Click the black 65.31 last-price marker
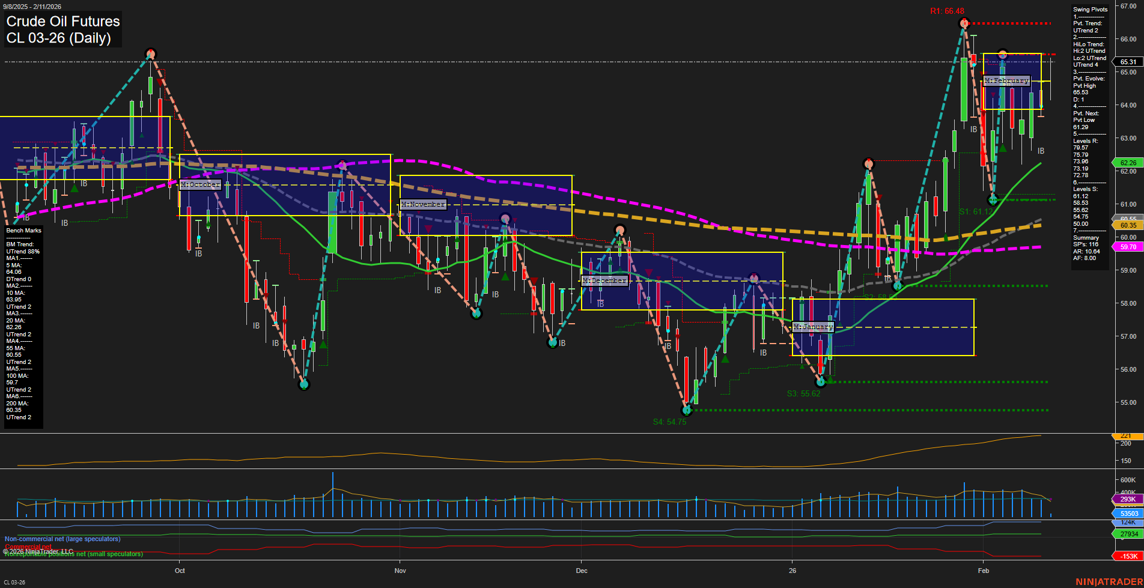1144x588 pixels. (1128, 62)
